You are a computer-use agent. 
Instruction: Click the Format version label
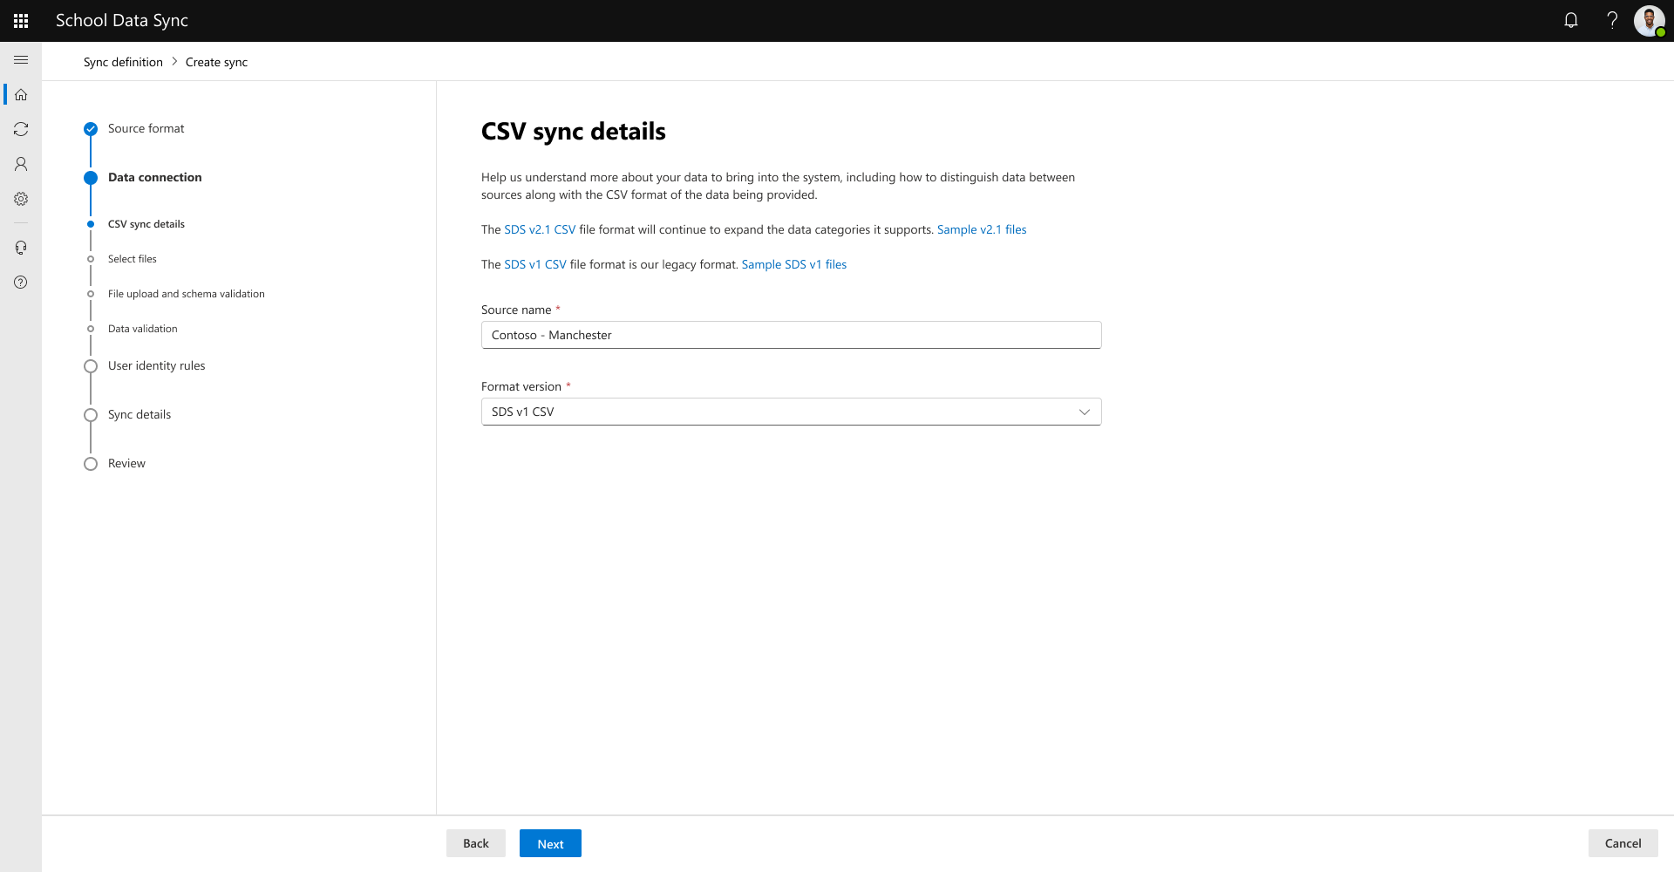pyautogui.click(x=521, y=386)
